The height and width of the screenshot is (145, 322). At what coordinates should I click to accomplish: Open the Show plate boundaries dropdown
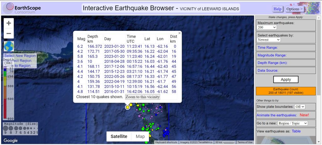click(300, 107)
